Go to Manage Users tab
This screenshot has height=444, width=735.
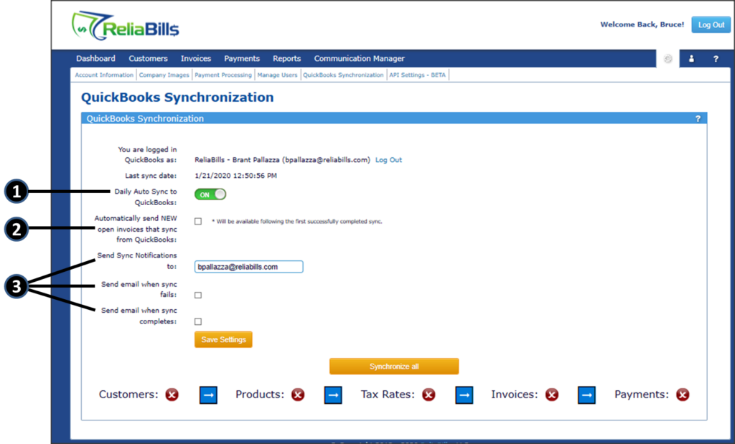coord(278,75)
